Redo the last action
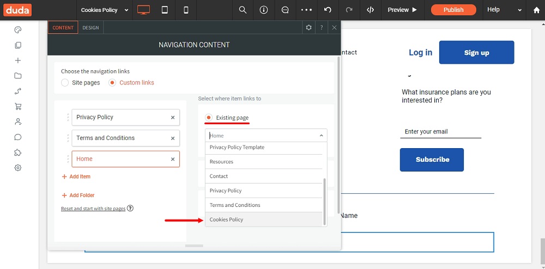 click(x=349, y=10)
